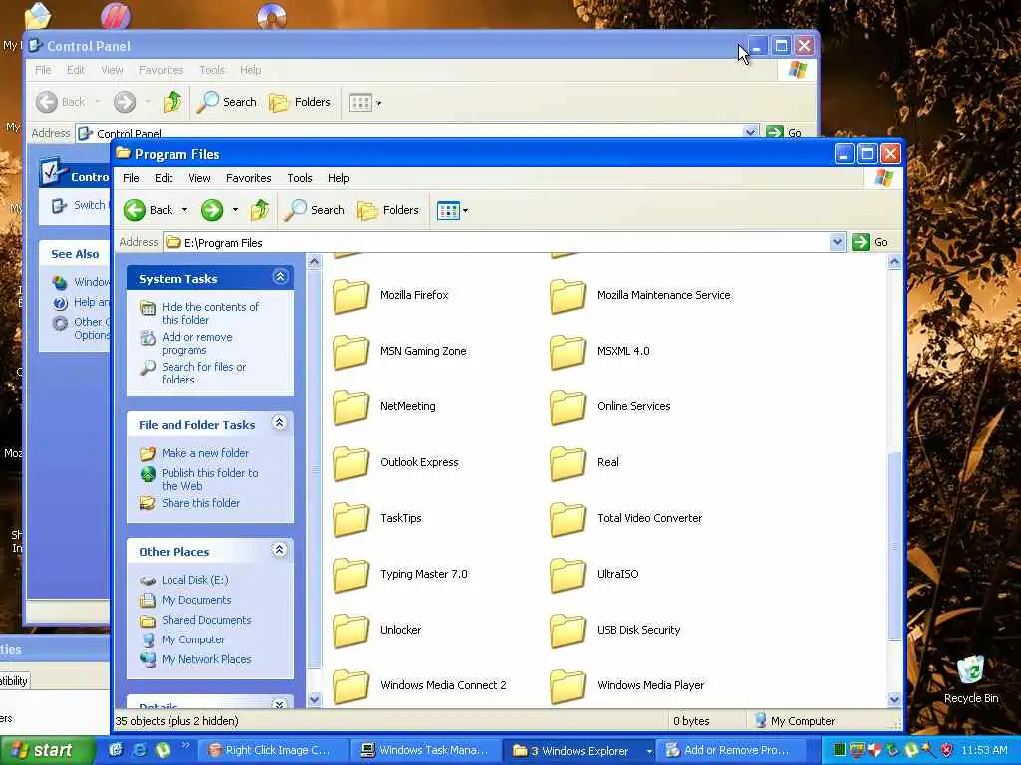Select the MSN Gaming Zone folder icon

(351, 352)
